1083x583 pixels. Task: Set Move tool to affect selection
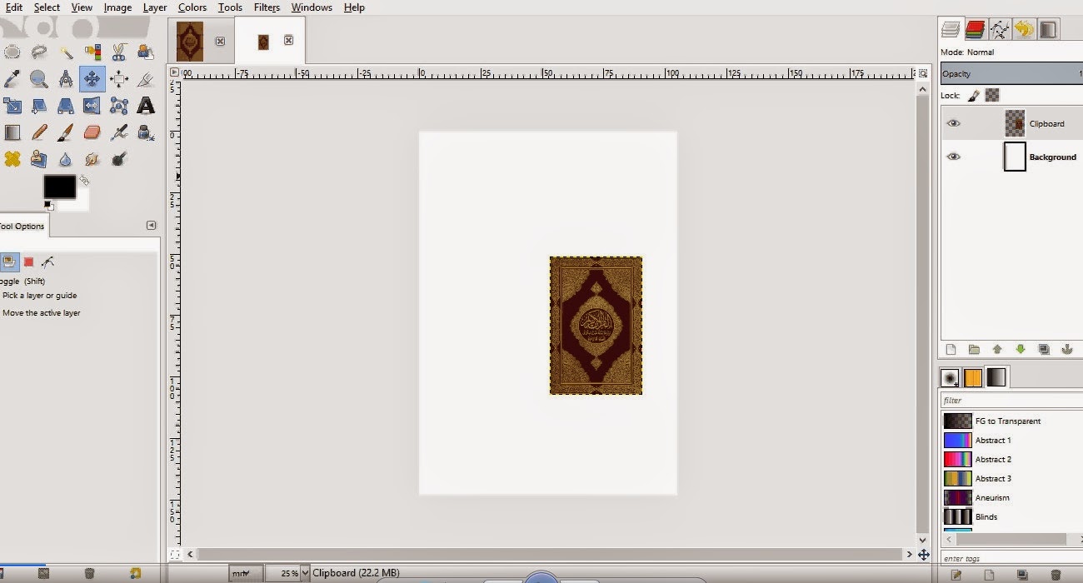coord(28,262)
